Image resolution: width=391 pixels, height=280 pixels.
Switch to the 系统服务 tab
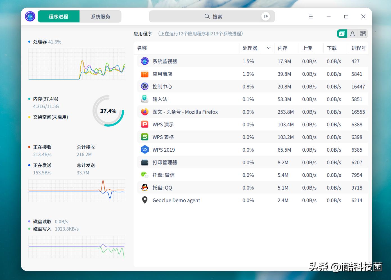100,16
